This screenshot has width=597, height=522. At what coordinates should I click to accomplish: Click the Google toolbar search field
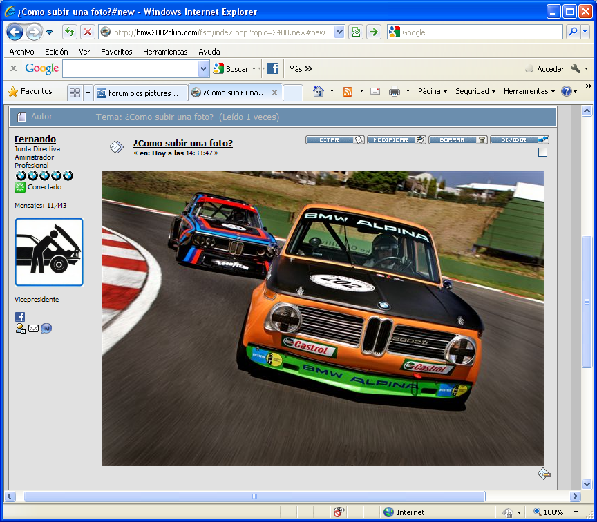131,69
